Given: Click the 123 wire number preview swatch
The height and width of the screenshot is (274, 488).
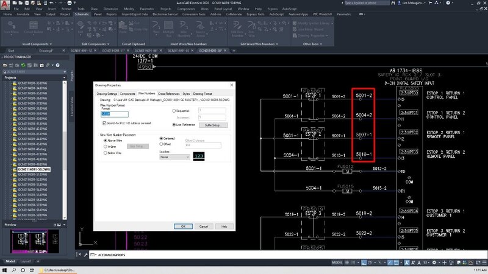Looking at the screenshot, I should 199,156.
